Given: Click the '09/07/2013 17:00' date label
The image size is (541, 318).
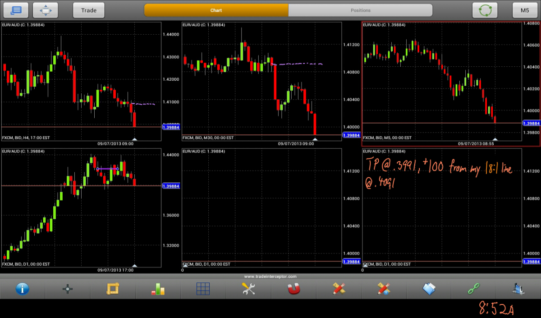Looking at the screenshot, I should tap(115, 270).
